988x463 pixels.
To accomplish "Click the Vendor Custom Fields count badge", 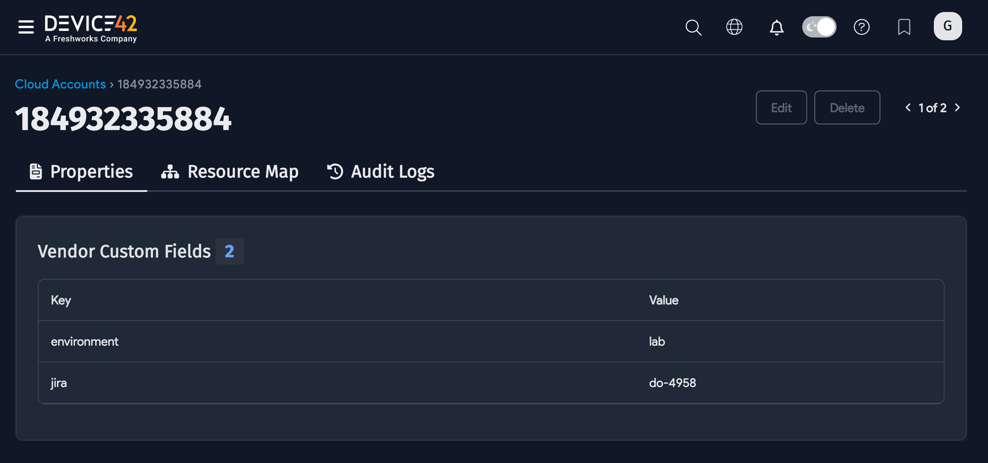I will point(230,251).
